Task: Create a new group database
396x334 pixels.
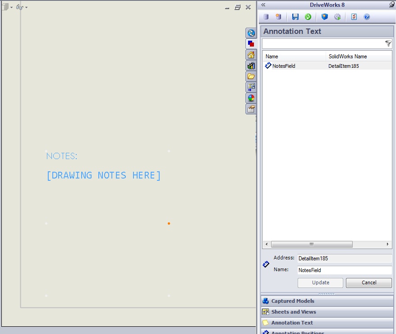Action: [278, 17]
